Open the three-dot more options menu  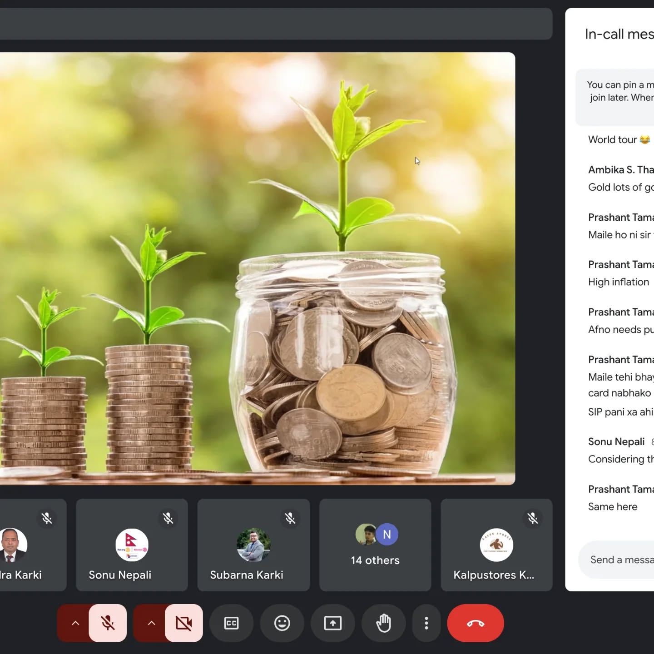click(x=426, y=623)
